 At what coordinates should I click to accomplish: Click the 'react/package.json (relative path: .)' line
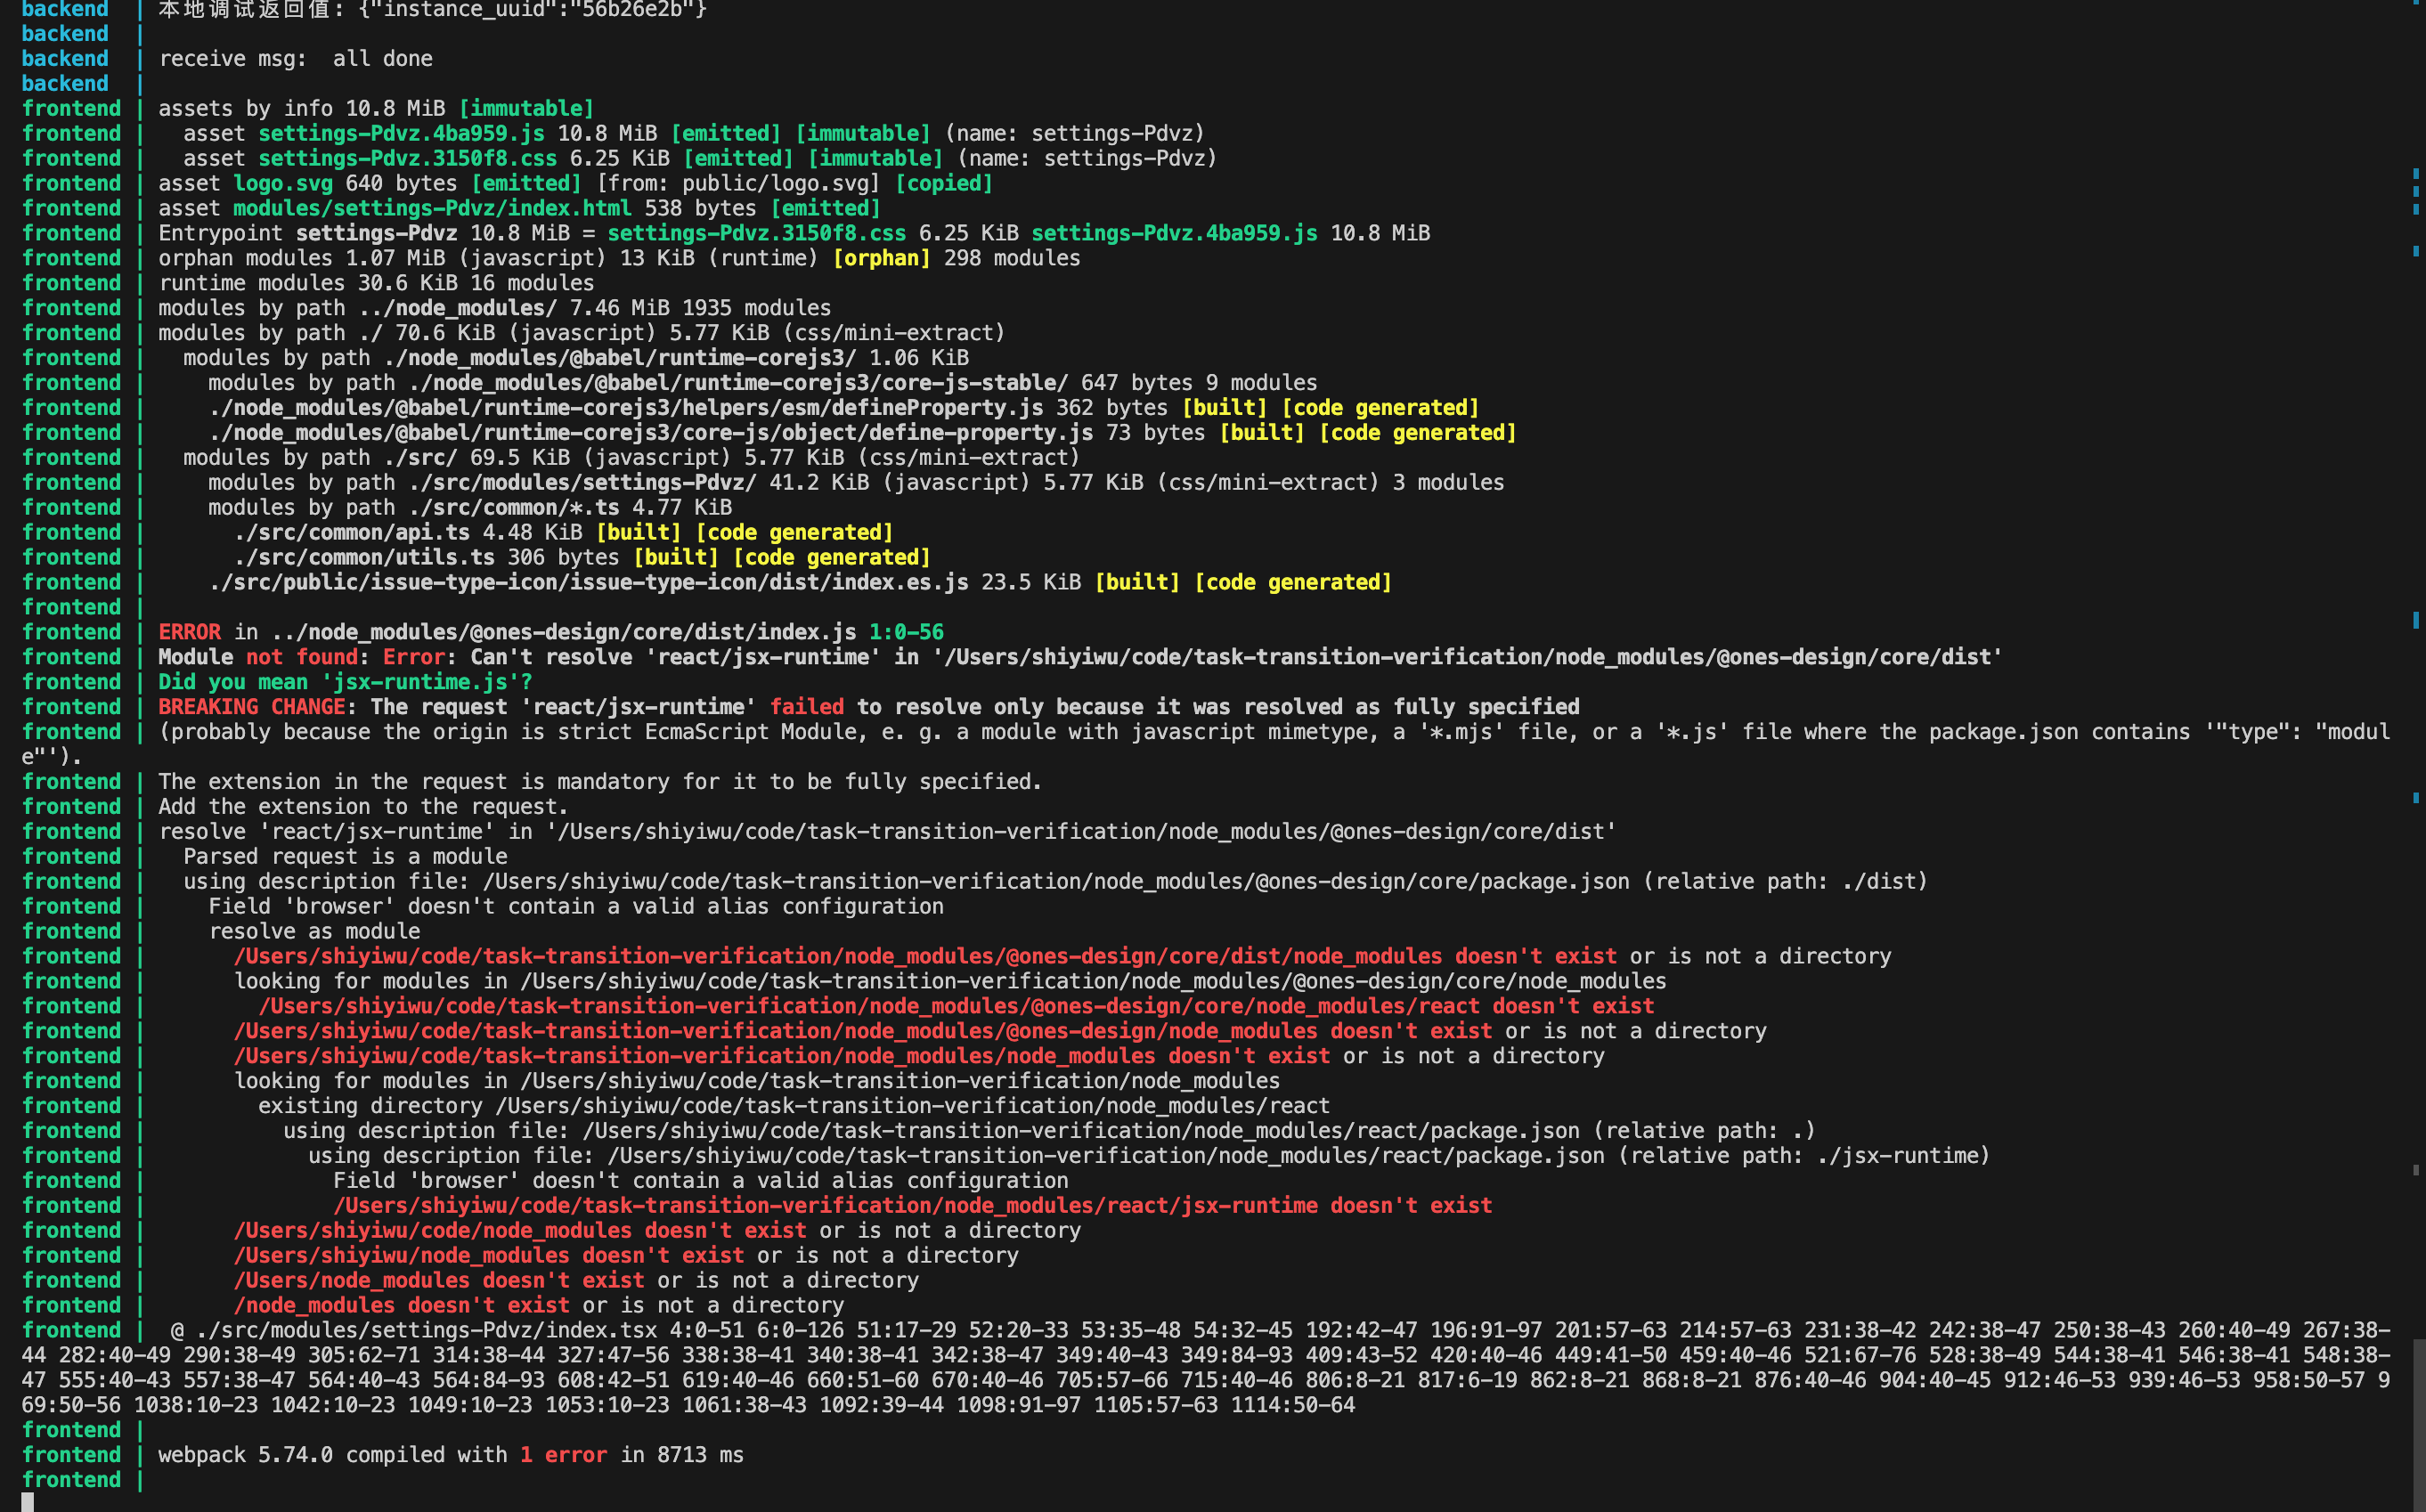(x=1049, y=1131)
